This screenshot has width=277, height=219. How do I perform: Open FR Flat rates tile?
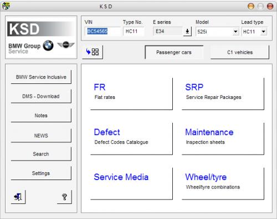pos(131,94)
